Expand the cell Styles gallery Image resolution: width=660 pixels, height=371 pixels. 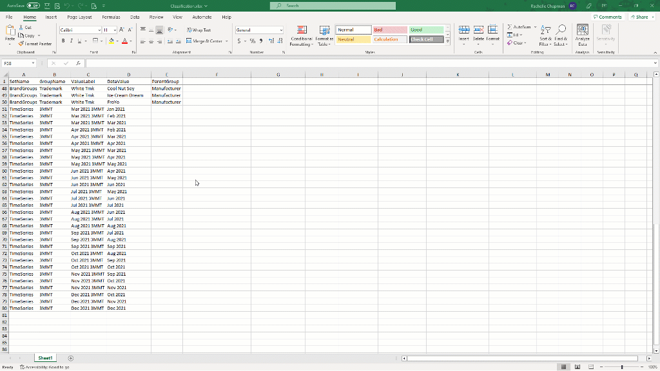pos(448,42)
